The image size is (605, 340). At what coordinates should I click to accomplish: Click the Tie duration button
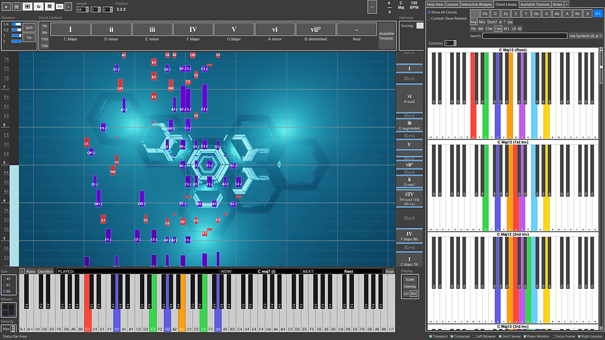[29, 38]
